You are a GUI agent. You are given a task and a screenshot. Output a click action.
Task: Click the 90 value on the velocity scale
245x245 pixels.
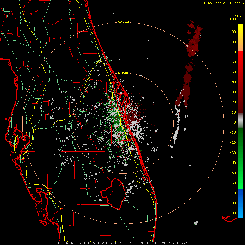pos(234,32)
